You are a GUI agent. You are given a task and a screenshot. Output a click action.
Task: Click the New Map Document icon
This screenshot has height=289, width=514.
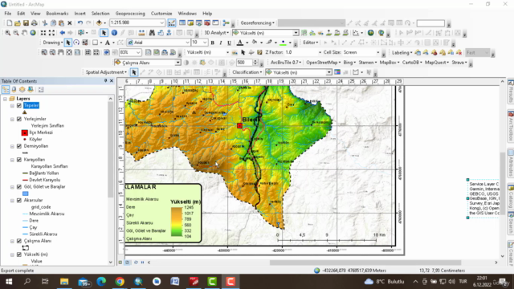pos(9,23)
